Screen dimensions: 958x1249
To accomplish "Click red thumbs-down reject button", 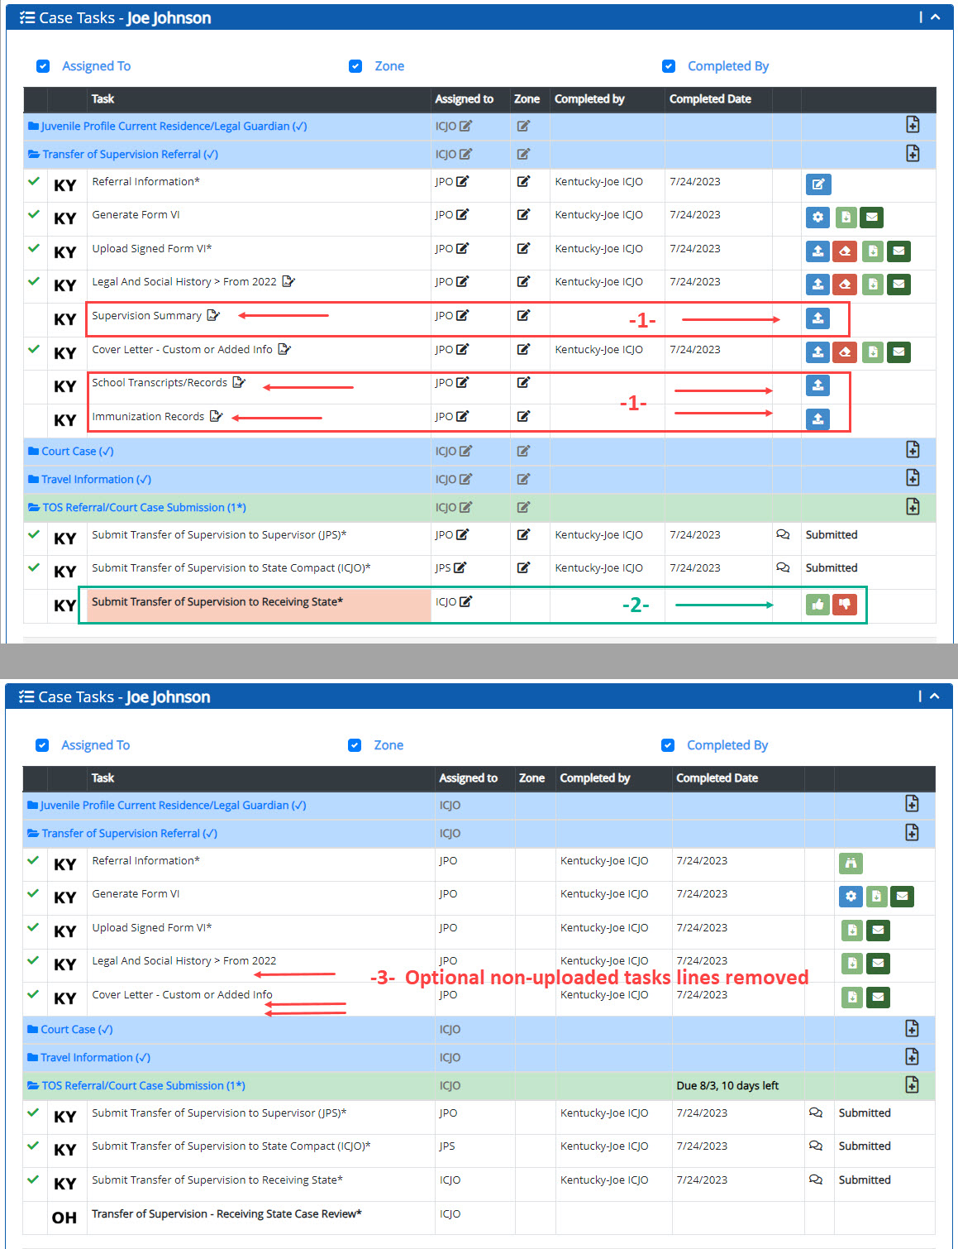I will click(845, 605).
